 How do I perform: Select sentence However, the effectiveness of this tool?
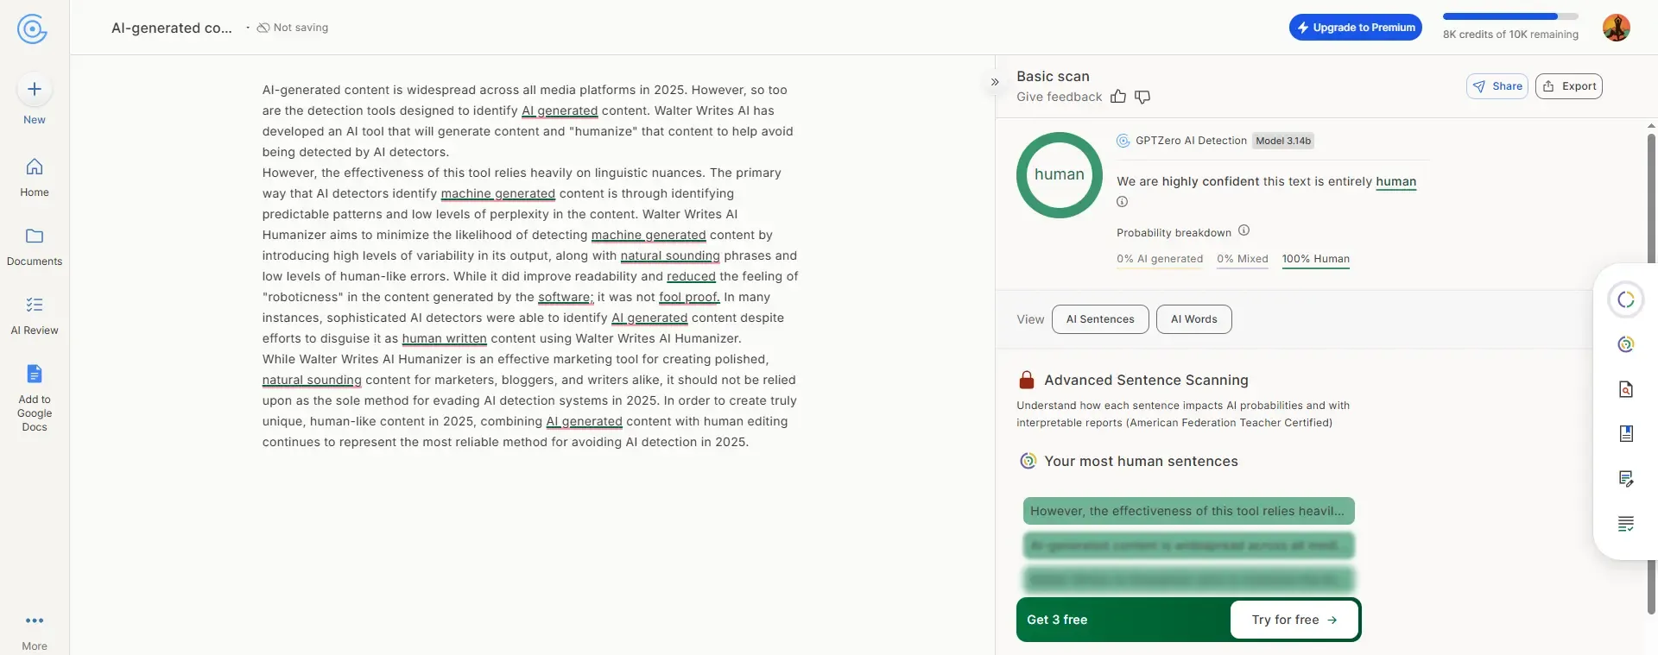(1189, 511)
